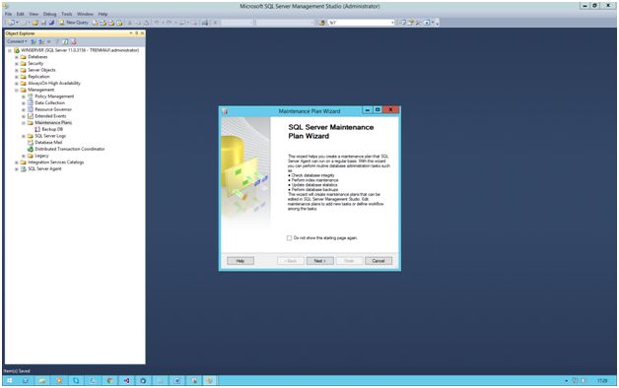Open the Windows Start button
619x388 pixels.
coord(10,380)
